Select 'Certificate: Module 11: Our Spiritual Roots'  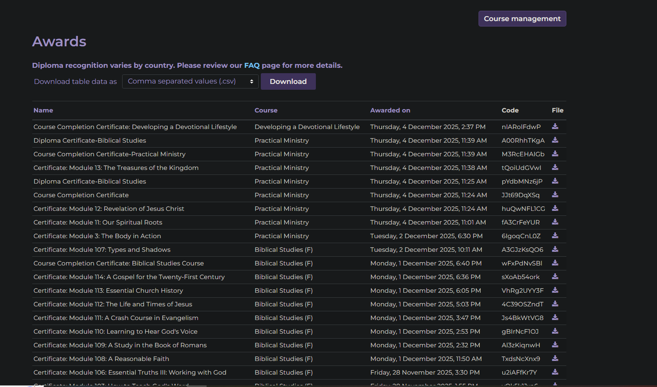click(98, 222)
